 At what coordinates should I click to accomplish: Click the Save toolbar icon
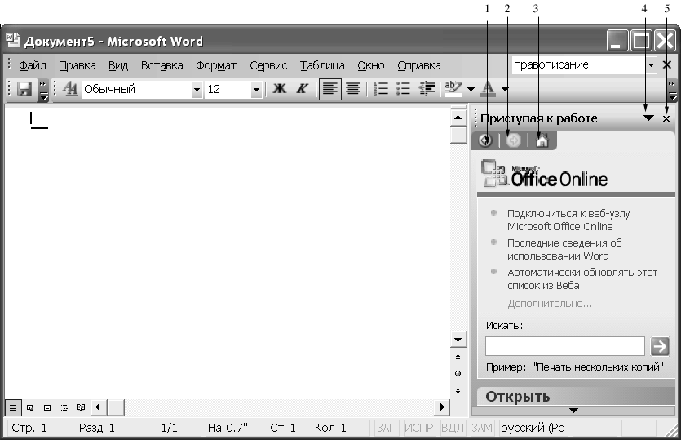[24, 89]
